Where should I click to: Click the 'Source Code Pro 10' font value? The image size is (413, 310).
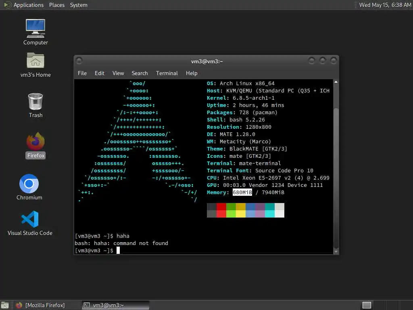(284, 171)
